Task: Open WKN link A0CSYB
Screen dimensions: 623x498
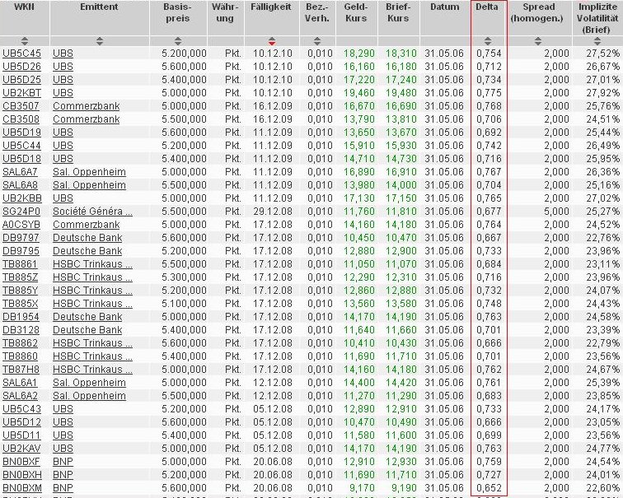Action: pos(21,224)
